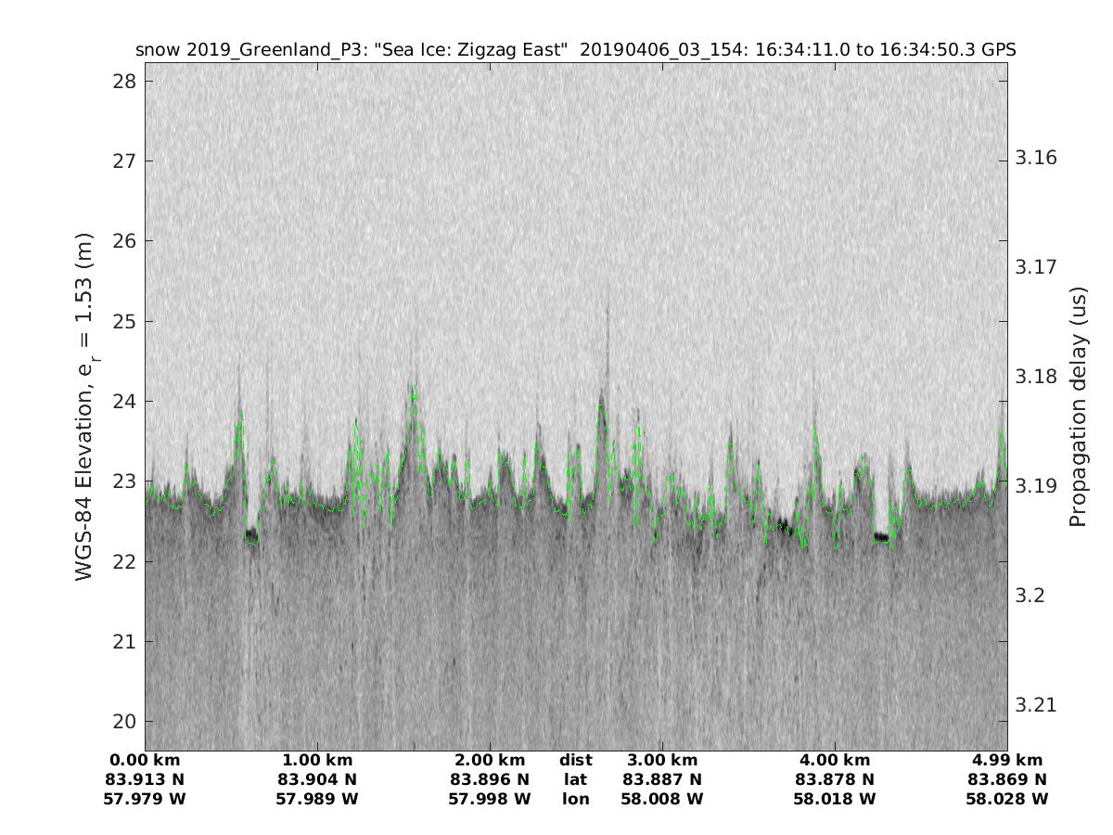
Task: Select the 25 tick label on elevation axis
Action: (123, 321)
